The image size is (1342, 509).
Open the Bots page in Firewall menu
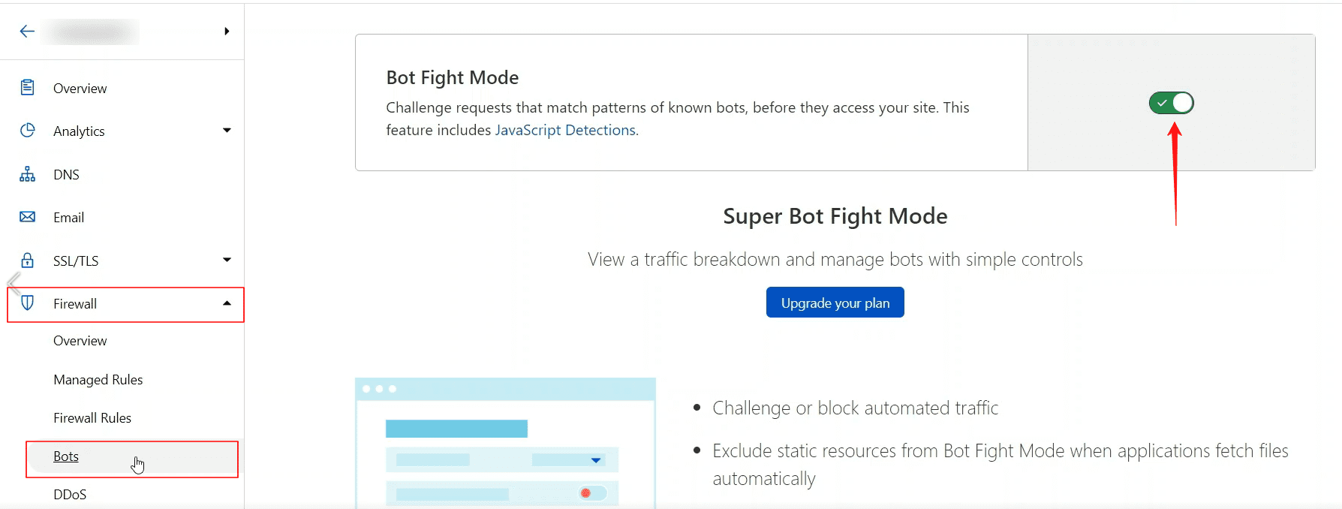point(65,456)
